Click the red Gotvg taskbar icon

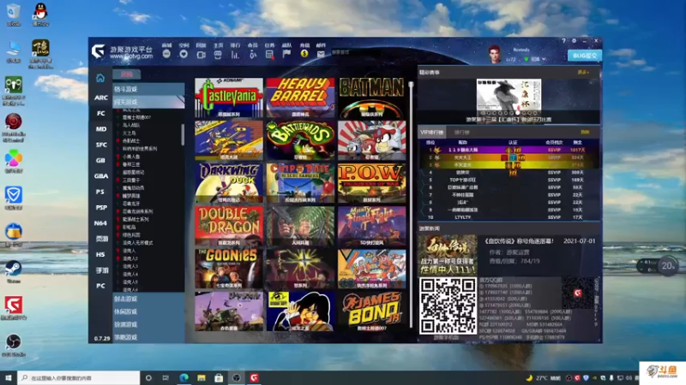[x=254, y=377]
